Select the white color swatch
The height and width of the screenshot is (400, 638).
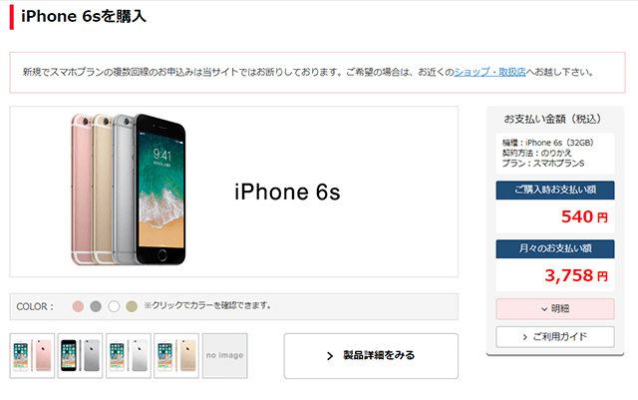114,306
